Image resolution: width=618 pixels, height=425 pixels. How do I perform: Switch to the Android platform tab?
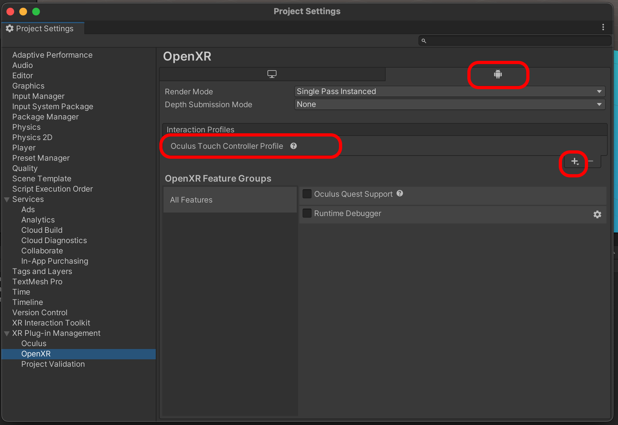[498, 74]
